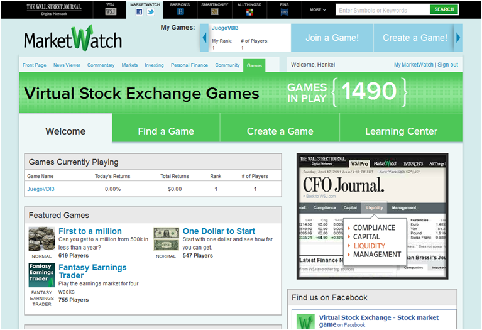Viewport: 482px width, 330px height.
Task: Open Community nav item
Action: (227, 65)
